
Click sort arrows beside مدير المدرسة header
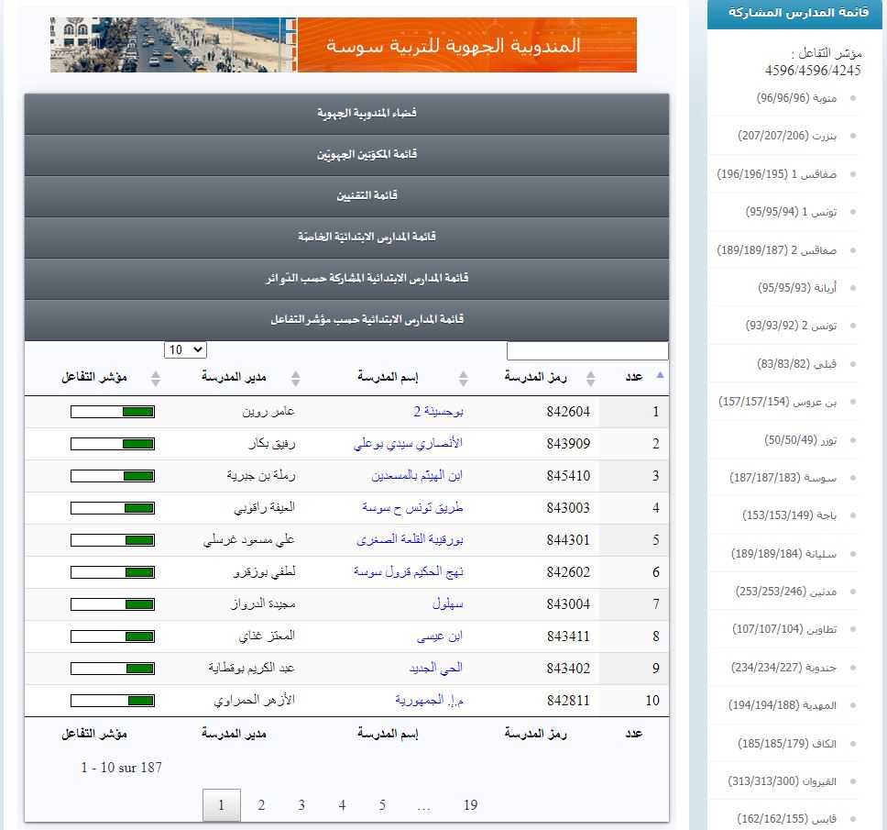click(x=295, y=379)
